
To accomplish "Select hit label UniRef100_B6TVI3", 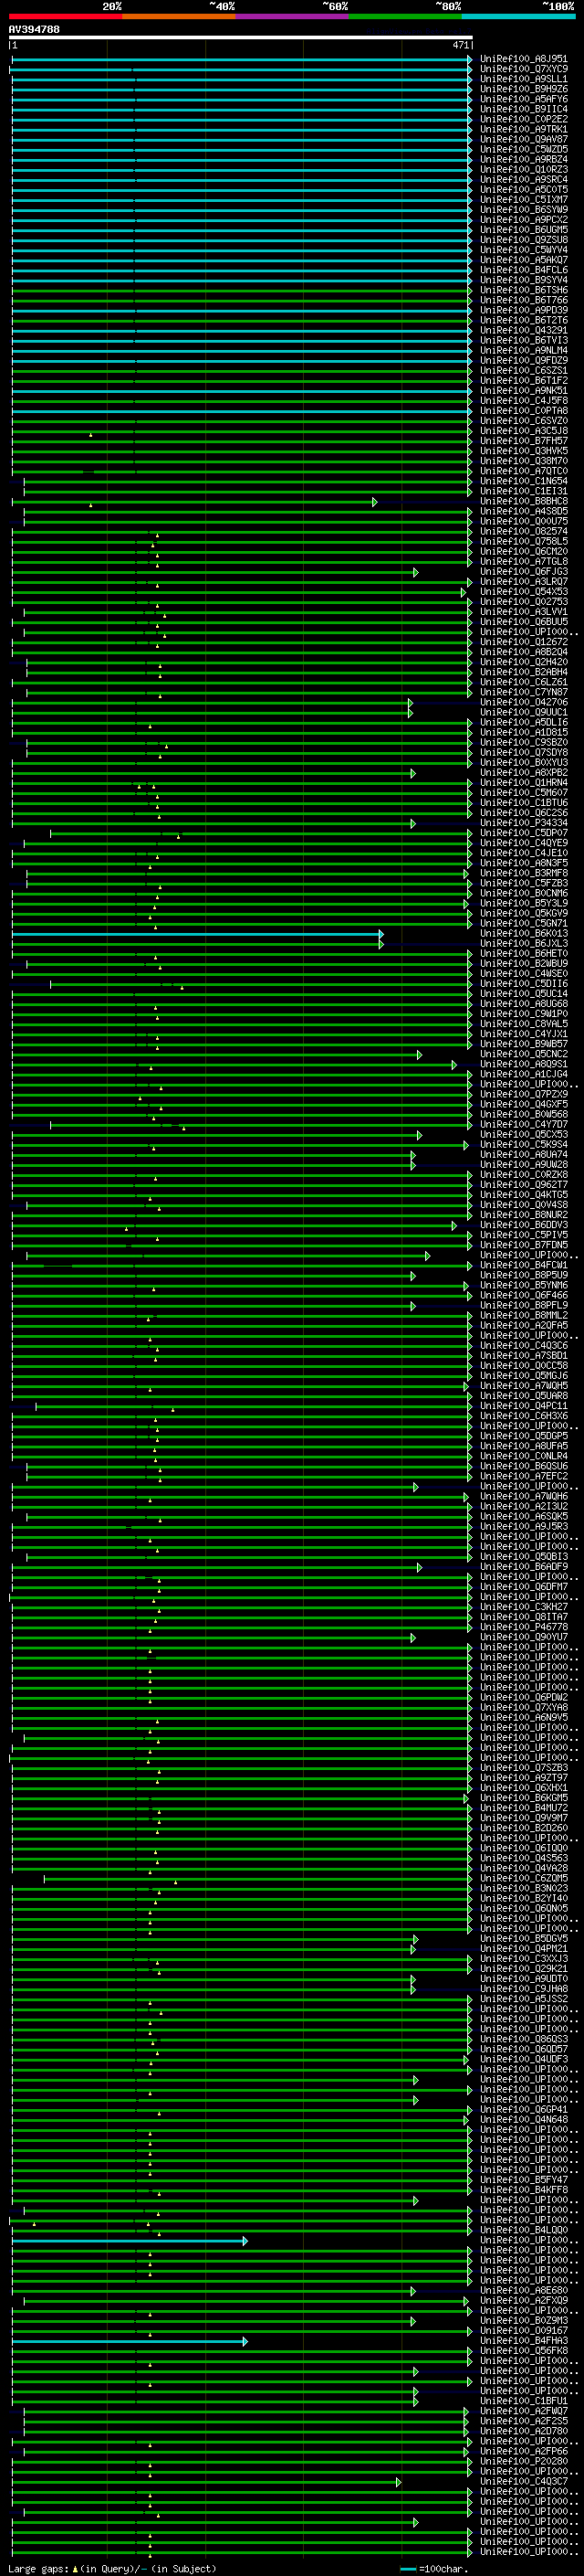I will click(x=524, y=340).
